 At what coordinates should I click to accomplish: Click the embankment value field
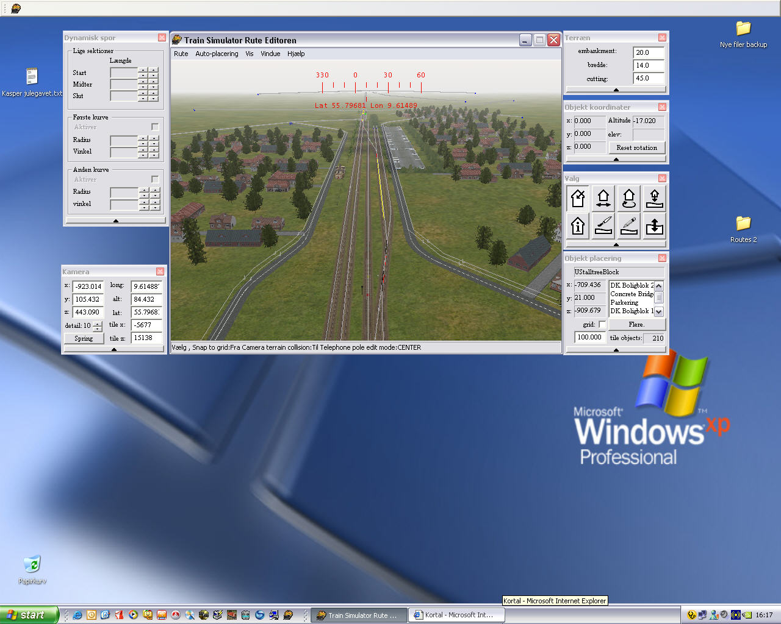(649, 52)
